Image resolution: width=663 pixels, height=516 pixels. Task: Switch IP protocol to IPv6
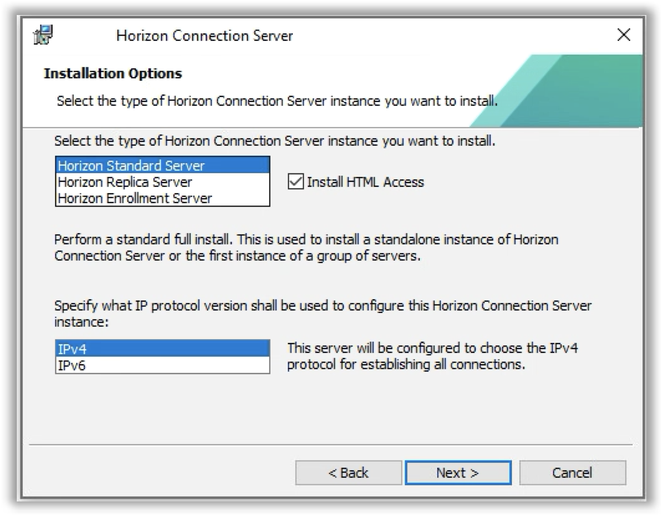tap(72, 366)
